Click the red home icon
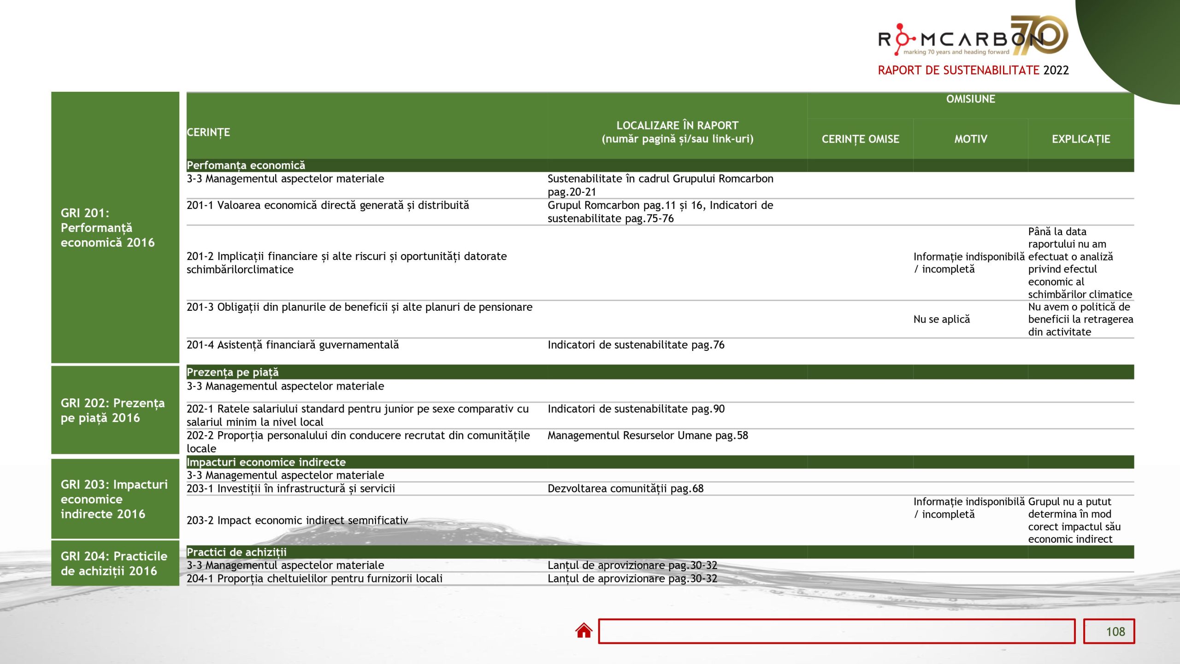The width and height of the screenshot is (1180, 664). [584, 630]
